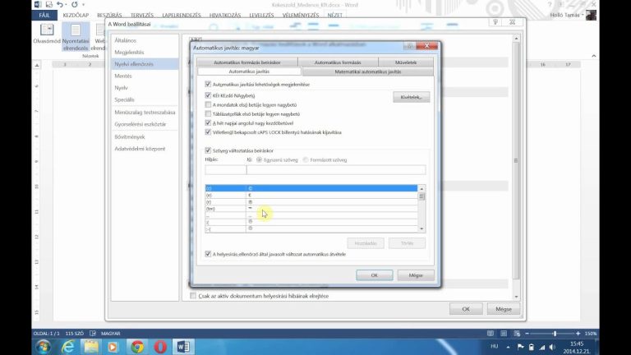Image resolution: width=631 pixels, height=355 pixels.
Task: Toggle helyesírás-ellenőrző javasolt változat átvétele checkbox
Action: point(208,254)
